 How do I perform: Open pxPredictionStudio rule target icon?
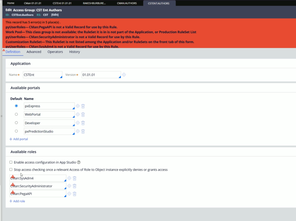pos(77,131)
